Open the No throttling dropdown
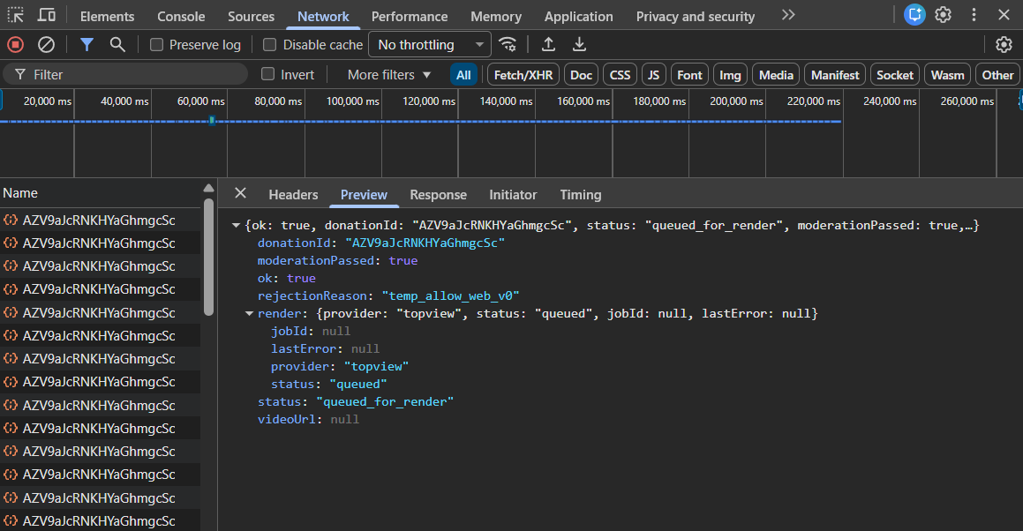The image size is (1023, 531). (x=430, y=45)
